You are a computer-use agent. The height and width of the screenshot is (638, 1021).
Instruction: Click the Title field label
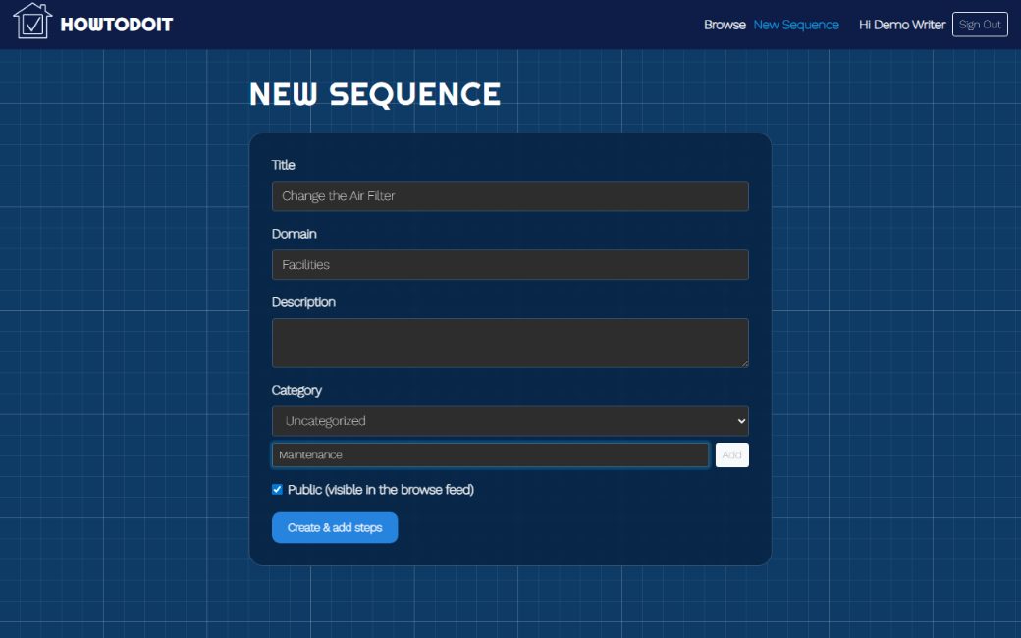(284, 165)
